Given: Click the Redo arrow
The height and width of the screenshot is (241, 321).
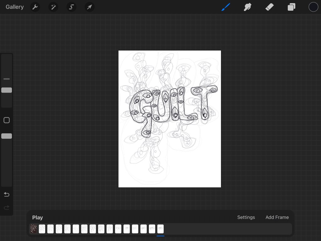Looking at the screenshot, I should 7,207.
